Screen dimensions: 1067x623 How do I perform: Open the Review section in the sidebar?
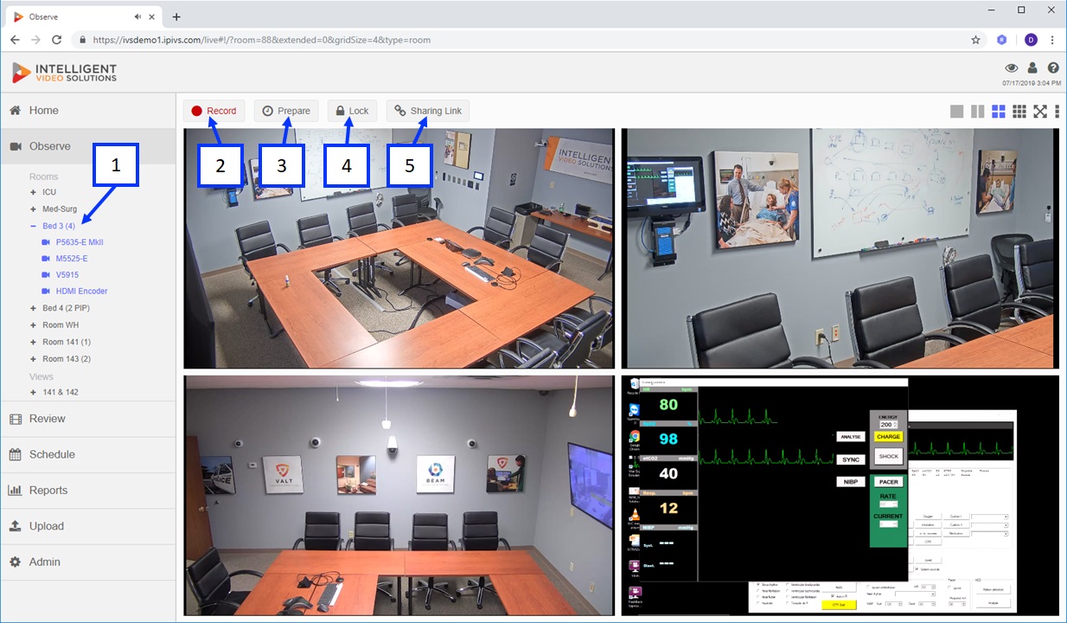tap(87, 419)
